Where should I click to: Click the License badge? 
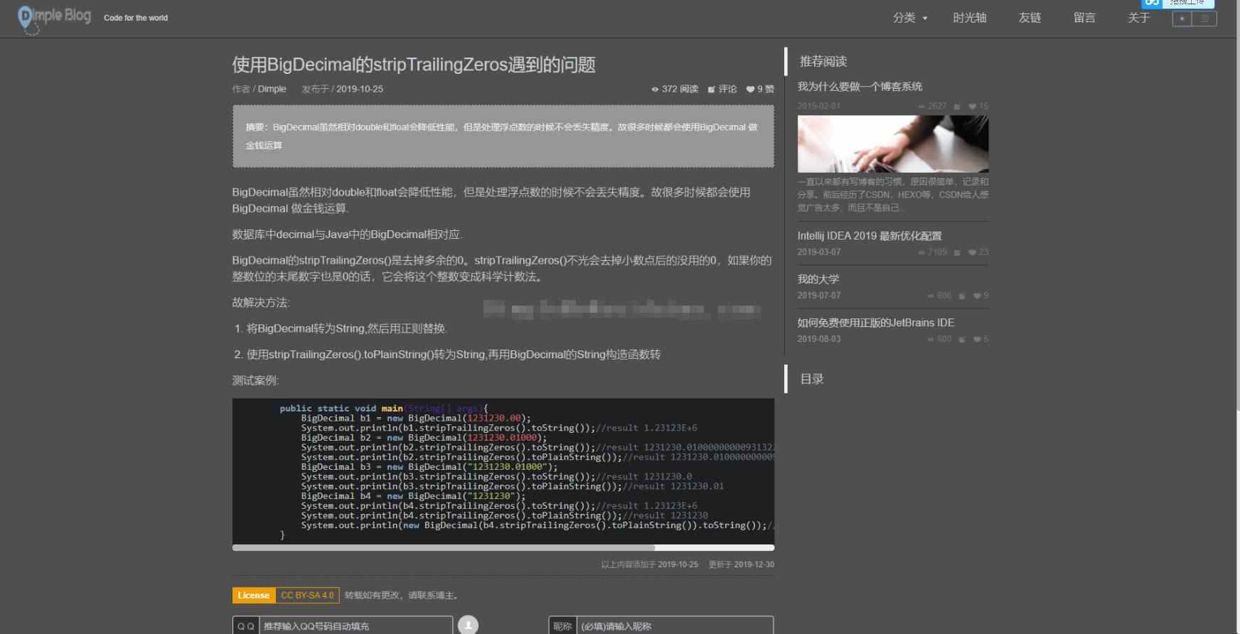253,595
